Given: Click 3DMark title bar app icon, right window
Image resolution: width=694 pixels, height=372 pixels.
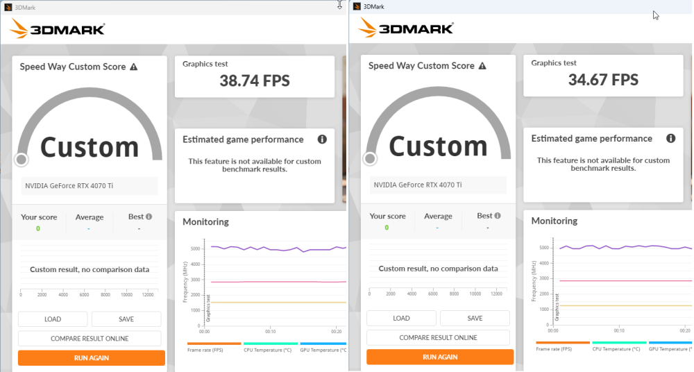Looking at the screenshot, I should (357, 6).
